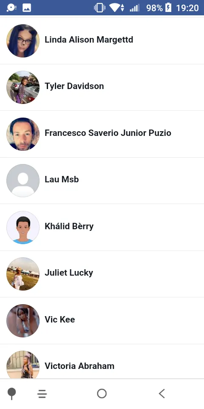Open Vic Kee's profile photo
This screenshot has height=409, width=204.
pyautogui.click(x=23, y=320)
